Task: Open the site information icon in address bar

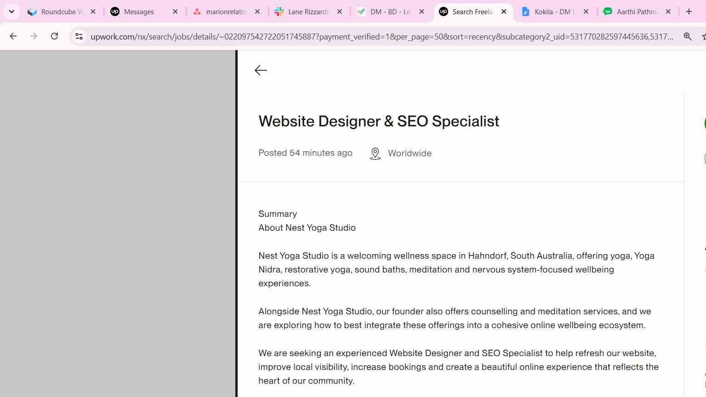Action: 79,36
